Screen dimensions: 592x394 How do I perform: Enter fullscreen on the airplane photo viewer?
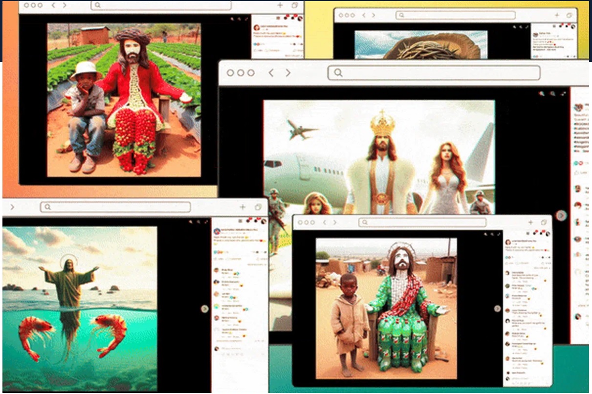564,93
